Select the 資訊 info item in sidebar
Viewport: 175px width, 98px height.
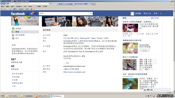[x=25, y=32]
